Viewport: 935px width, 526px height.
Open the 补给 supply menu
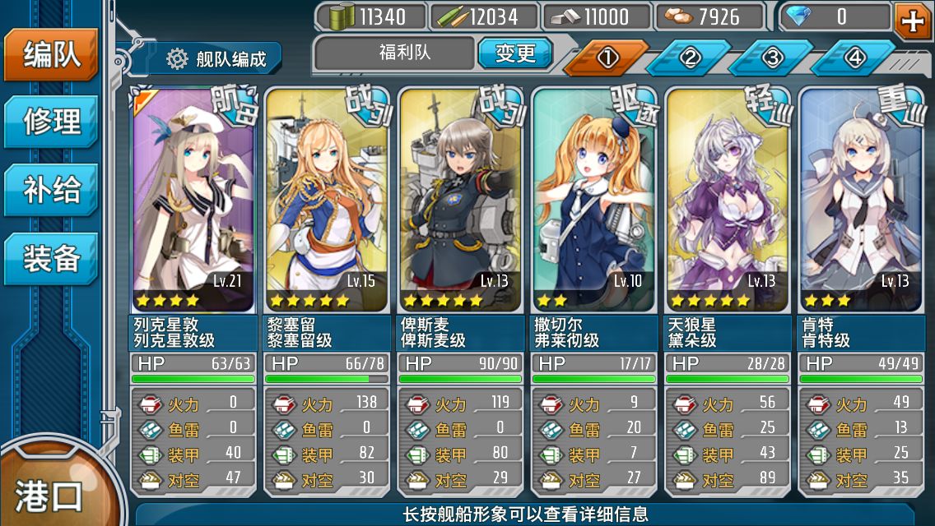click(x=51, y=190)
